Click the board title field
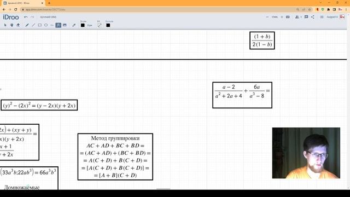This screenshot has height=197, width=350. [48, 17]
